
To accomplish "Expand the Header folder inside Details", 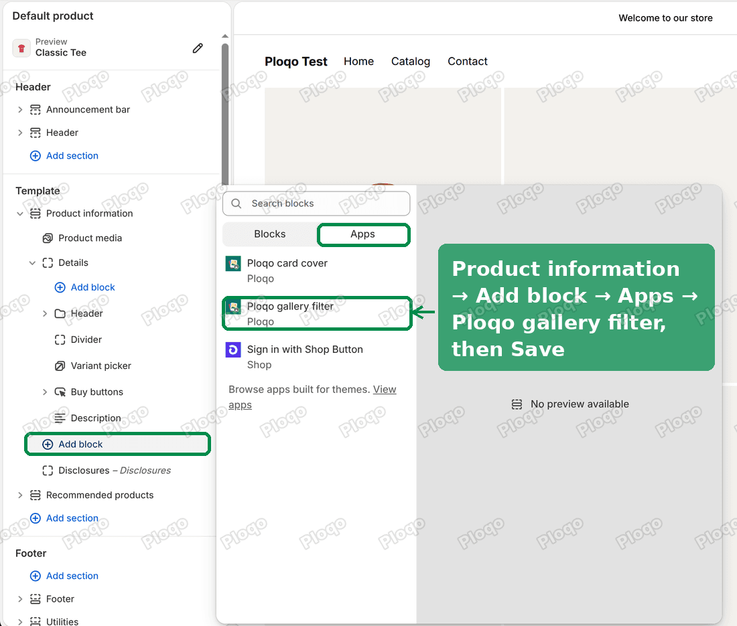I will pos(45,313).
